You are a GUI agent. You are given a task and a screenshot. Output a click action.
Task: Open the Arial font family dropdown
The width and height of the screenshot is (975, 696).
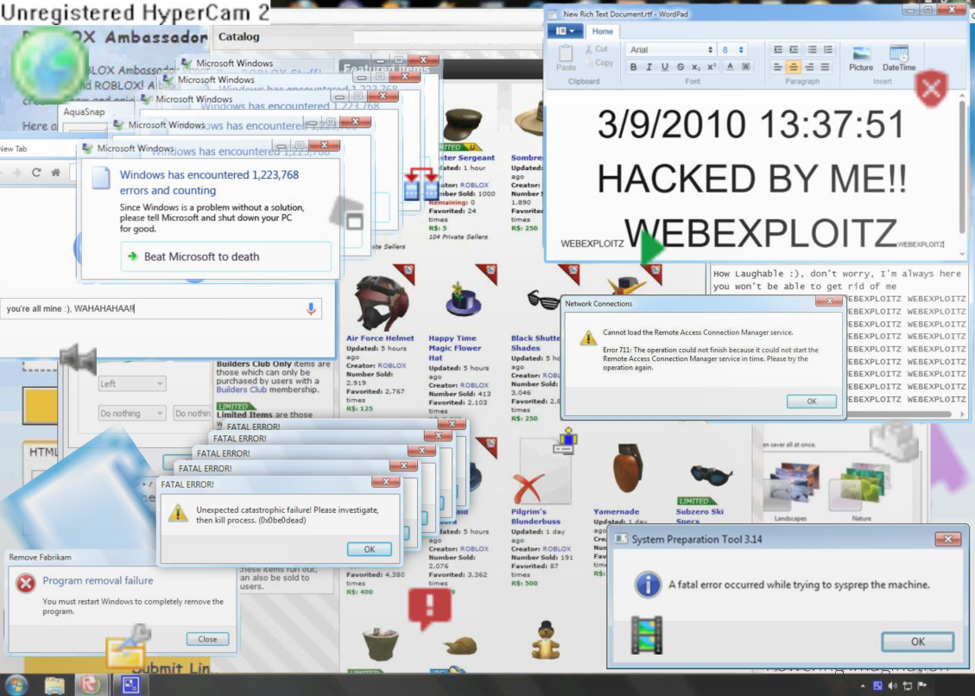tap(669, 50)
